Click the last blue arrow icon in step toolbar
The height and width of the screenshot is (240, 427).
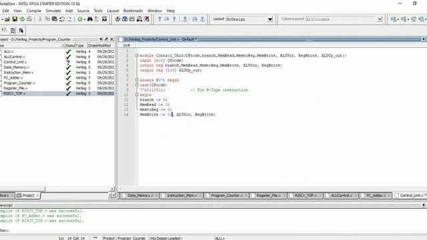point(202,19)
